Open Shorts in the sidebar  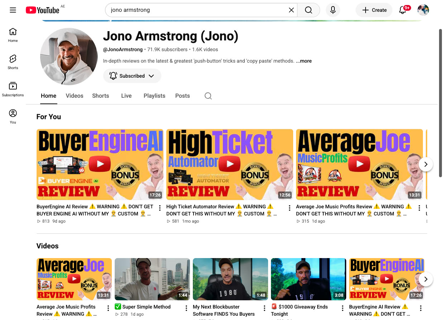pos(13,62)
